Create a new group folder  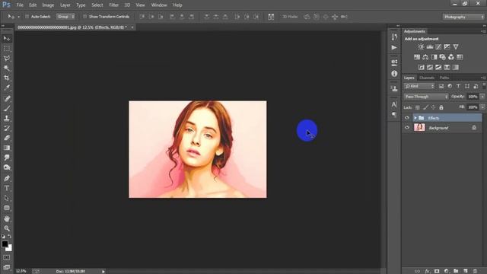click(456, 271)
